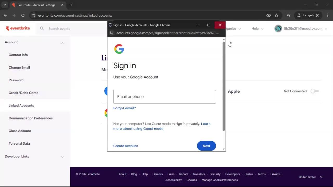Screen dimensions: 333x187
Task: Click the main browser address bar URL
Action: click(75, 15)
